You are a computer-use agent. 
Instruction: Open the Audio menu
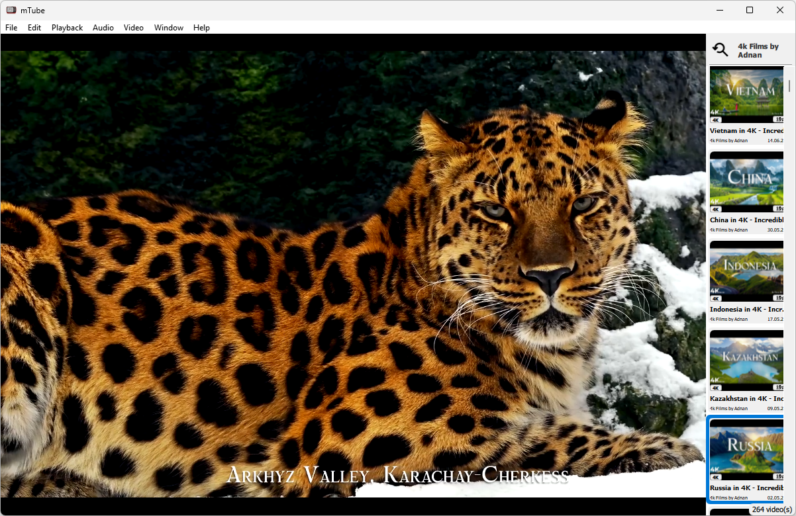click(103, 28)
